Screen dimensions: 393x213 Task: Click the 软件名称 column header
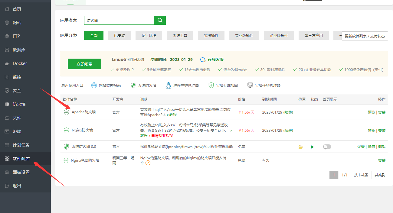pos(70,99)
